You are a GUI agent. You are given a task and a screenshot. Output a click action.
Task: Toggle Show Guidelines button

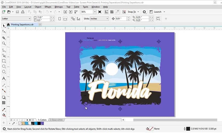point(117,12)
